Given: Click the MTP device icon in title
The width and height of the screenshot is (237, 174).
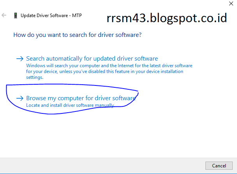Looking at the screenshot, I should (x=16, y=16).
